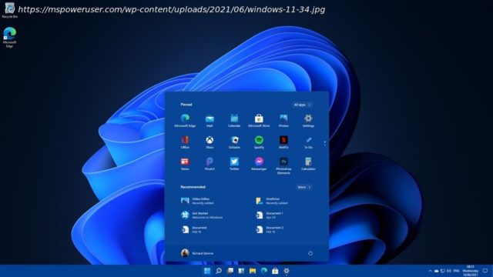Expand More recommended items

[304, 187]
